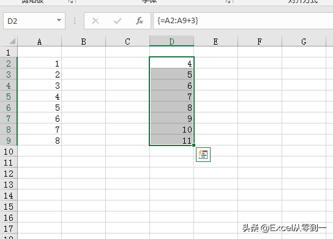Click the formula bar options dots
Viewport: 333px width, 239px height.
75,21
